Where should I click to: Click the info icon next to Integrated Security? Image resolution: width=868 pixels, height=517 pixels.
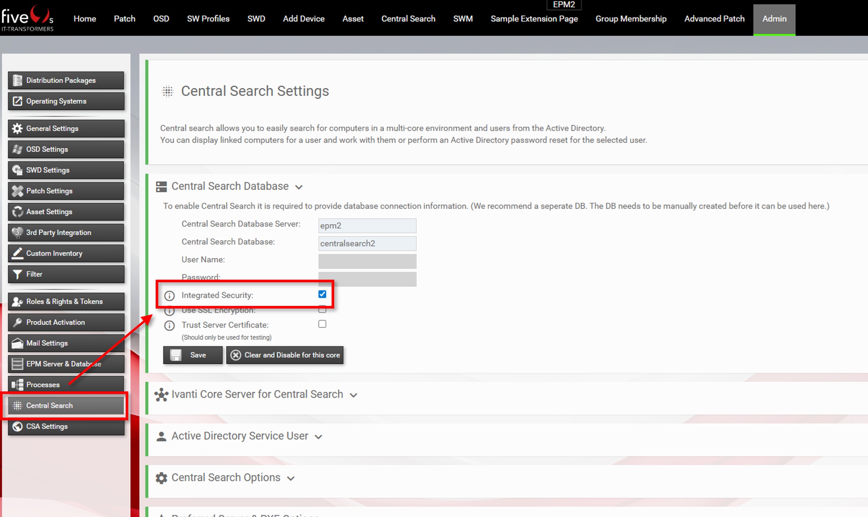170,296
